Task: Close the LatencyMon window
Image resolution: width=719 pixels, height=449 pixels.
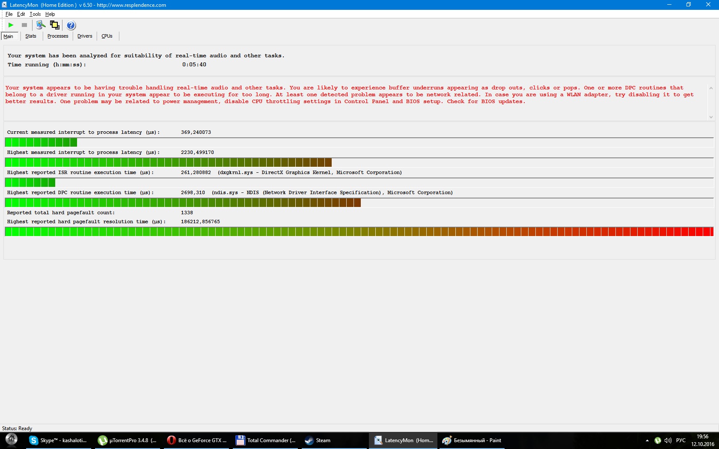Action: (708, 5)
